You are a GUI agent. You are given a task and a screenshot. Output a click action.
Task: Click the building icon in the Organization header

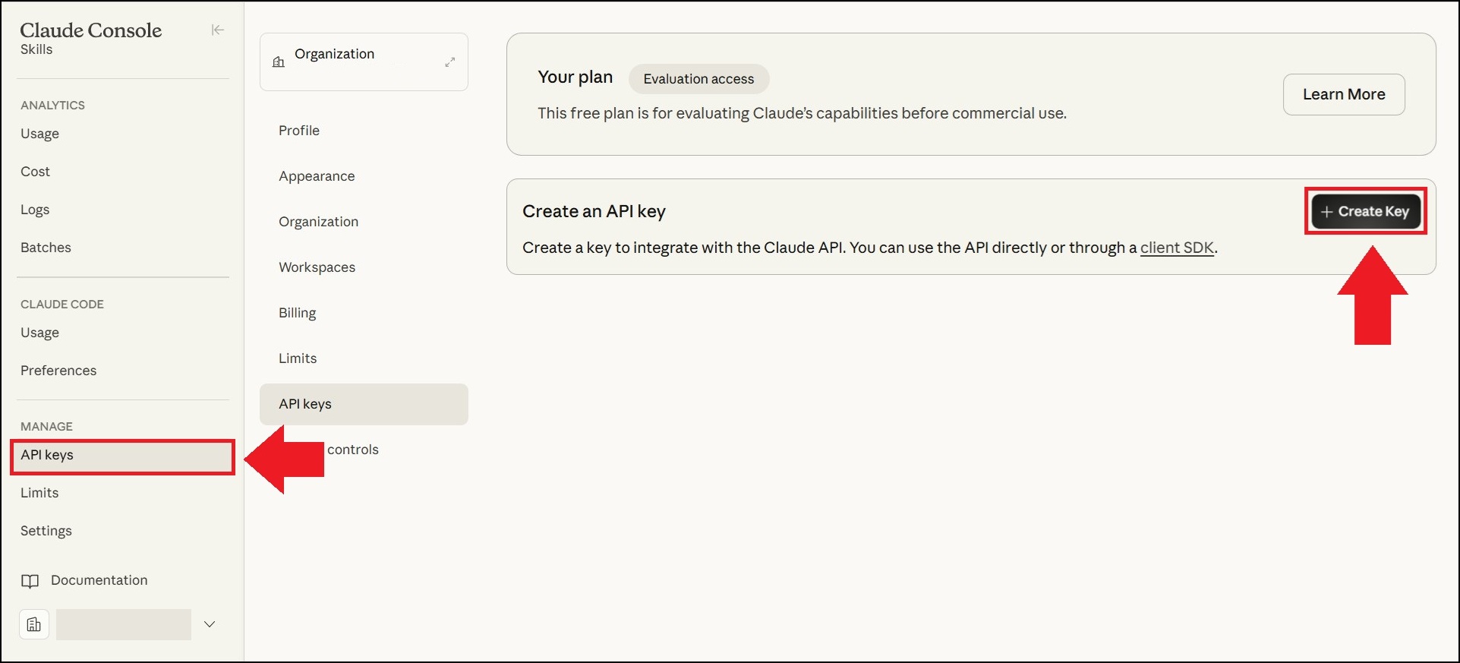[x=279, y=62]
